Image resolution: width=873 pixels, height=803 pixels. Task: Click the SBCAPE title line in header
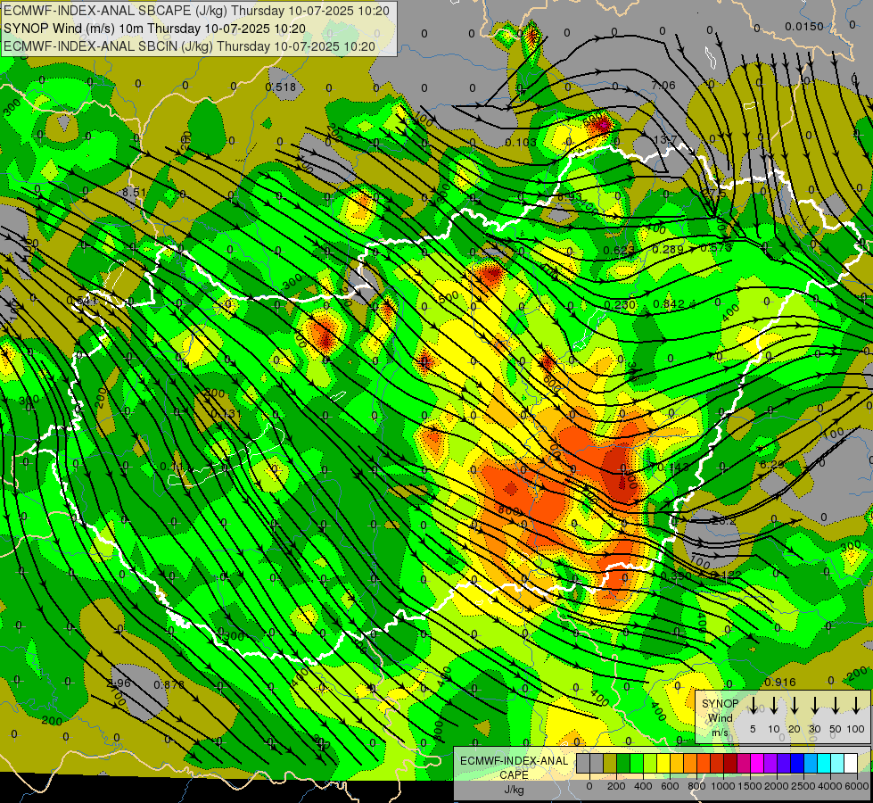[196, 11]
